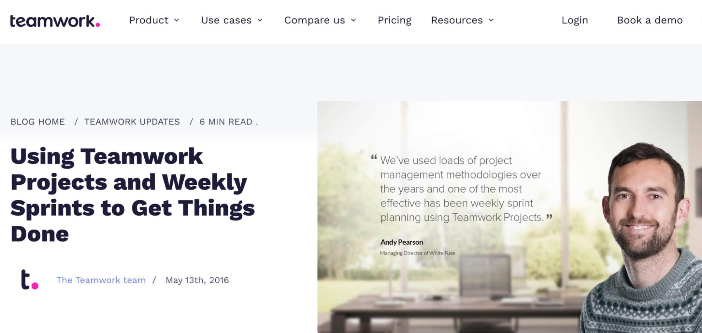
Task: Click the Book a demo button
Action: pos(649,20)
